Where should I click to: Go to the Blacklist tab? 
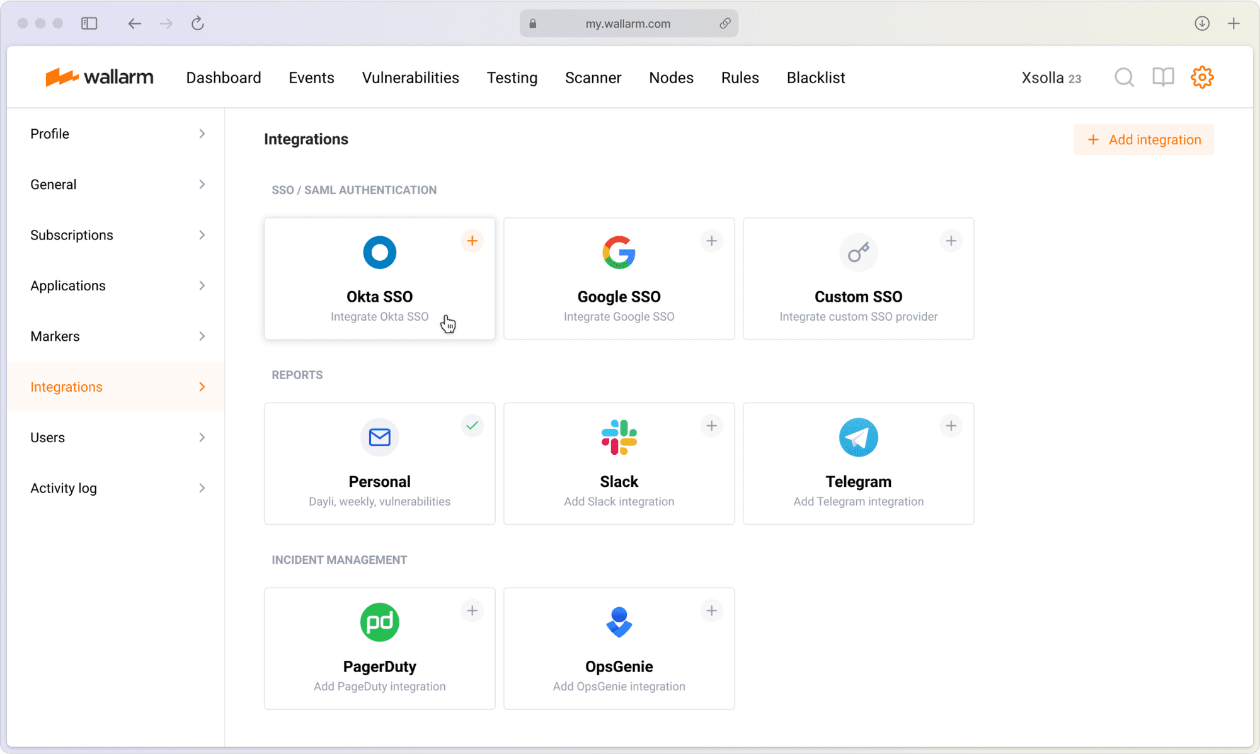tap(815, 77)
